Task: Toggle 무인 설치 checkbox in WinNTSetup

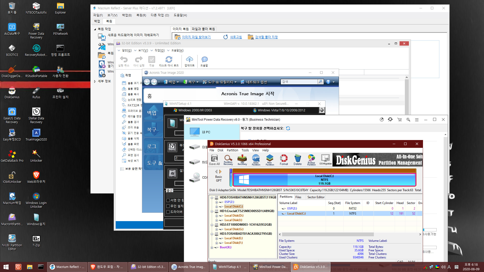Action: (168, 206)
